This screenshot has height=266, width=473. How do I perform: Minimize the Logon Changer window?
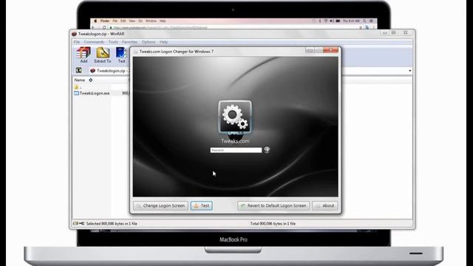310,50
